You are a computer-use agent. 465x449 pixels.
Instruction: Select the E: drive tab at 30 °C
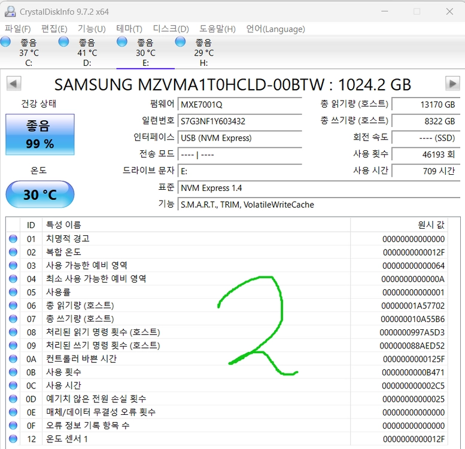click(x=145, y=53)
